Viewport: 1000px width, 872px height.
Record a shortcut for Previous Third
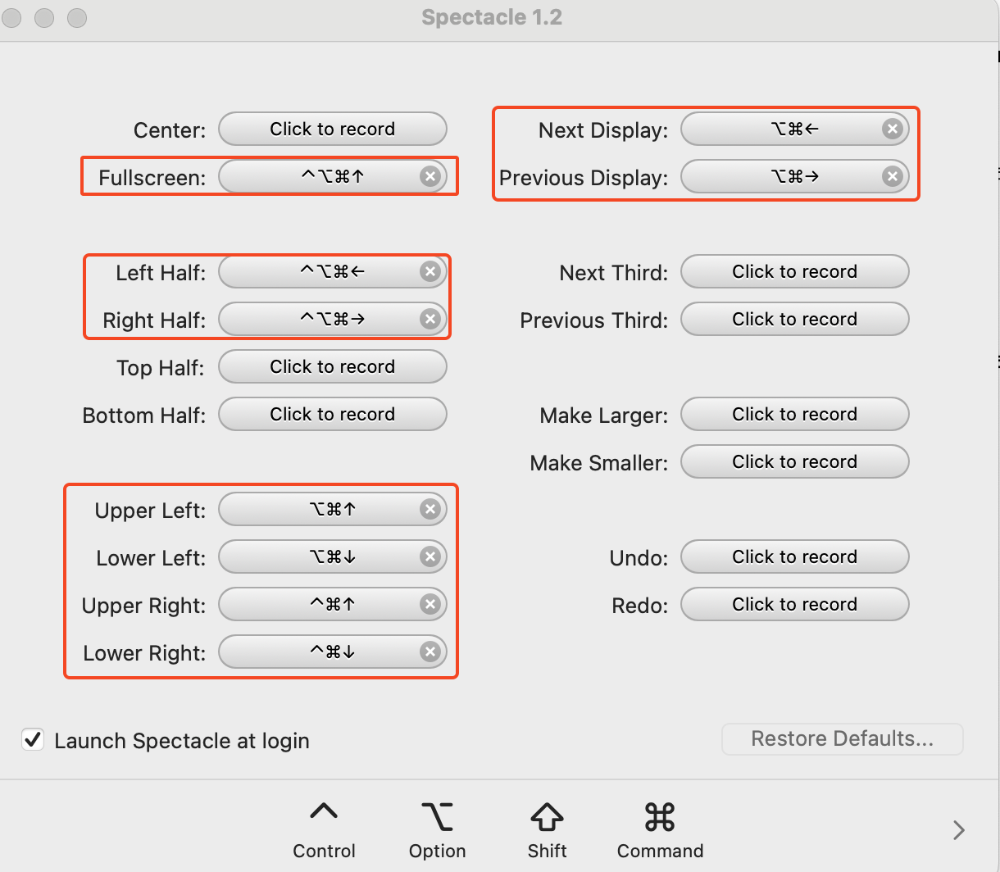795,319
